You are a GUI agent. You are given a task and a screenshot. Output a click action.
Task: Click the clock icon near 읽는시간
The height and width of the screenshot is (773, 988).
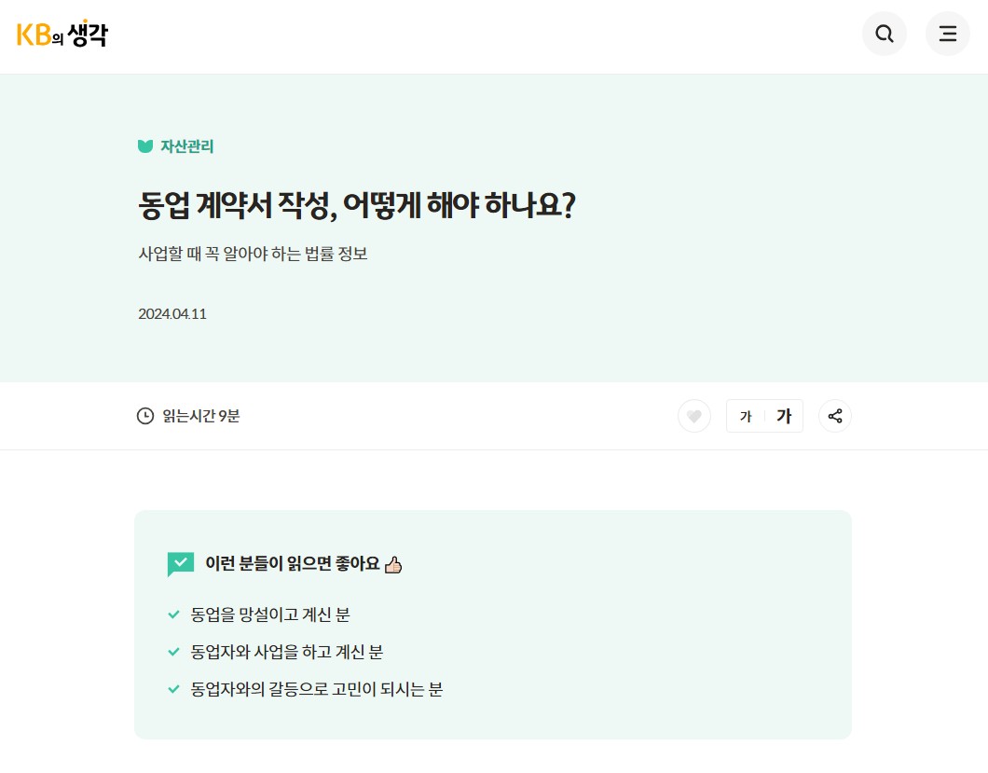(145, 416)
